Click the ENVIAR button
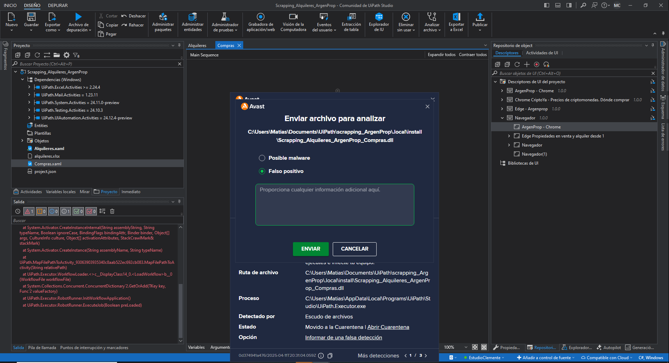669x363 pixels. coord(311,249)
